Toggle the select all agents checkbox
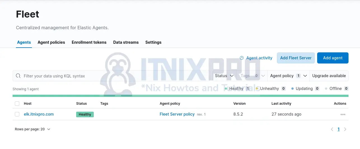Image resolution: width=360 pixels, height=149 pixels. click(17, 104)
